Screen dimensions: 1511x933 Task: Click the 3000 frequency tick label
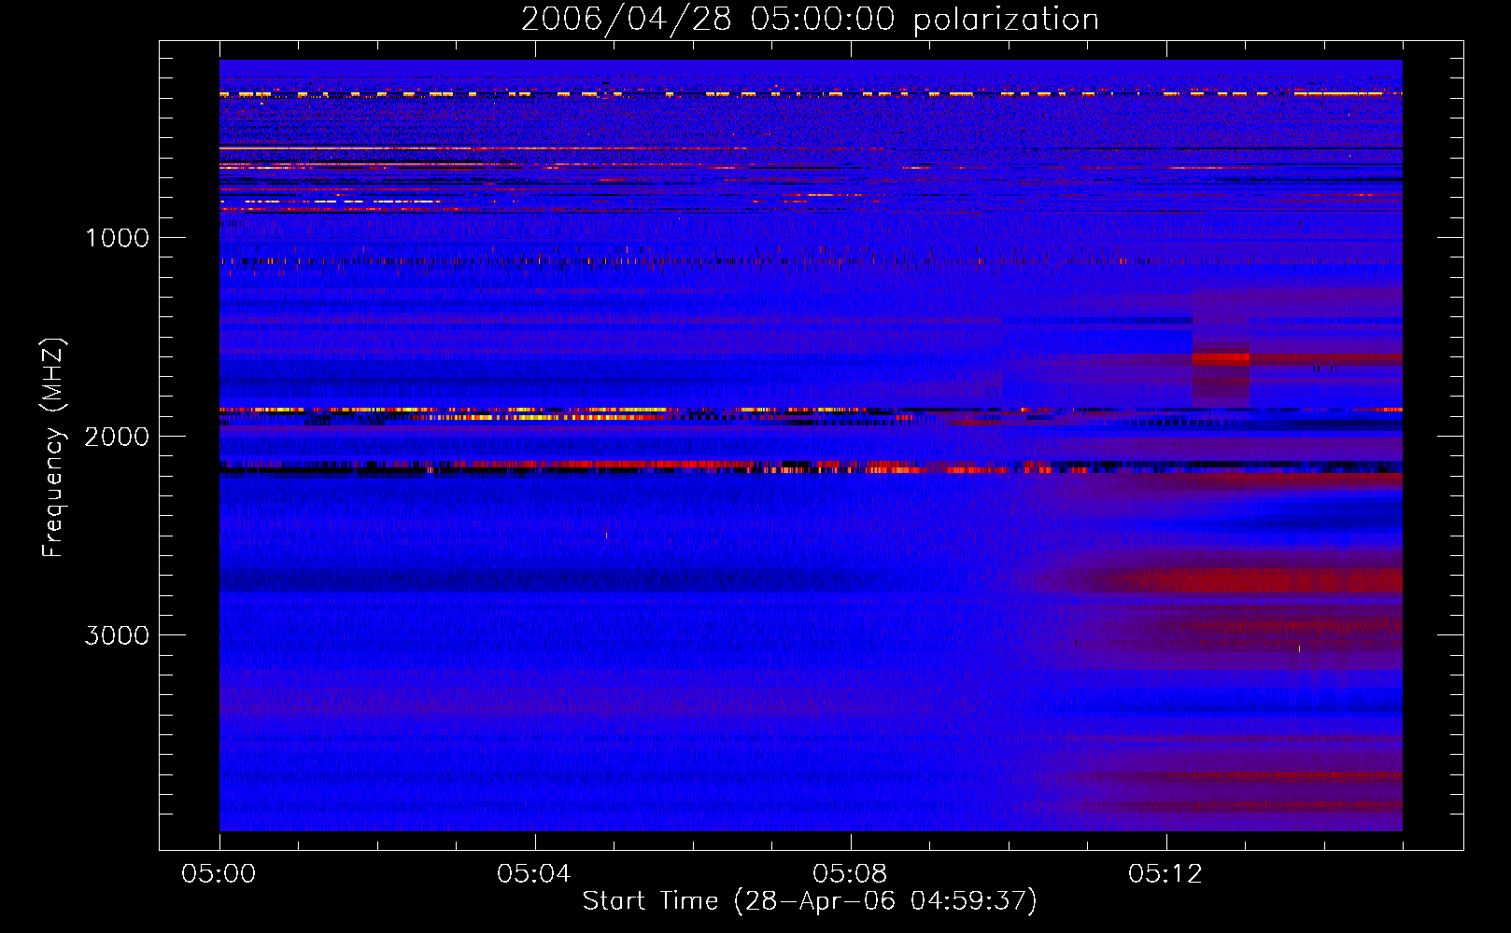(117, 635)
